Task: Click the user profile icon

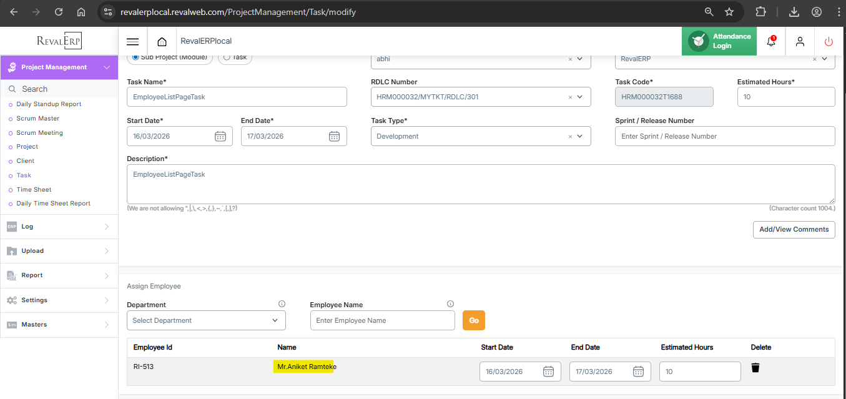Action: [x=800, y=42]
